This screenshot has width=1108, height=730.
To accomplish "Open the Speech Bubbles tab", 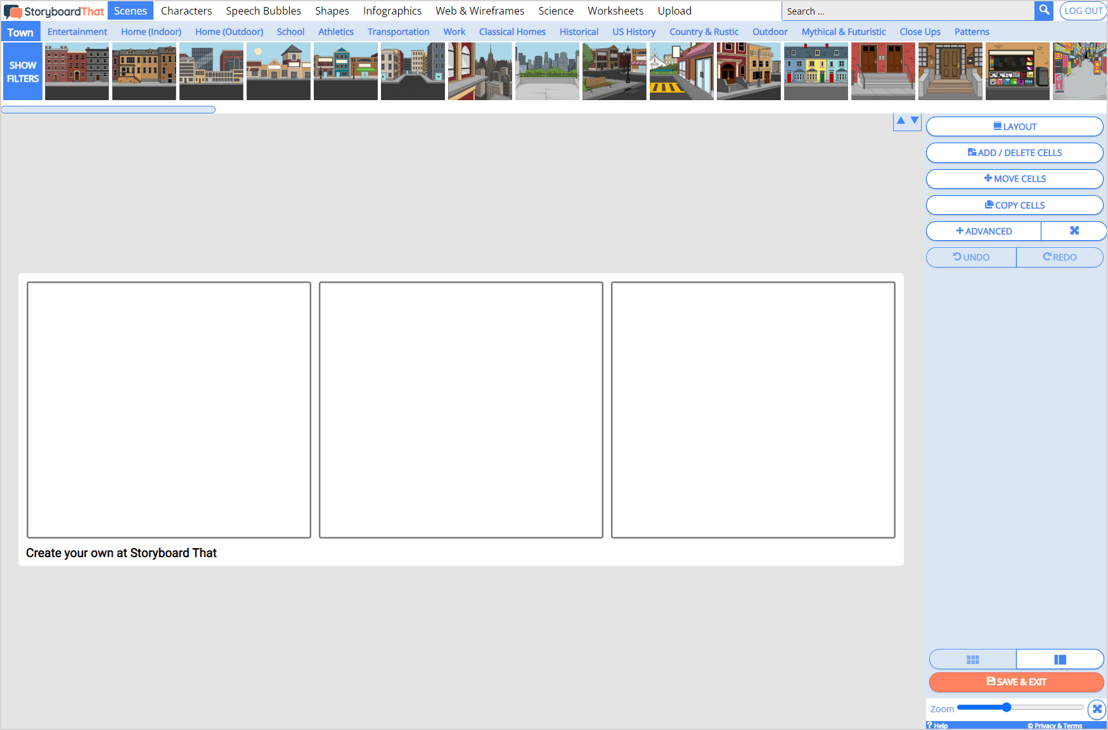I will [264, 11].
